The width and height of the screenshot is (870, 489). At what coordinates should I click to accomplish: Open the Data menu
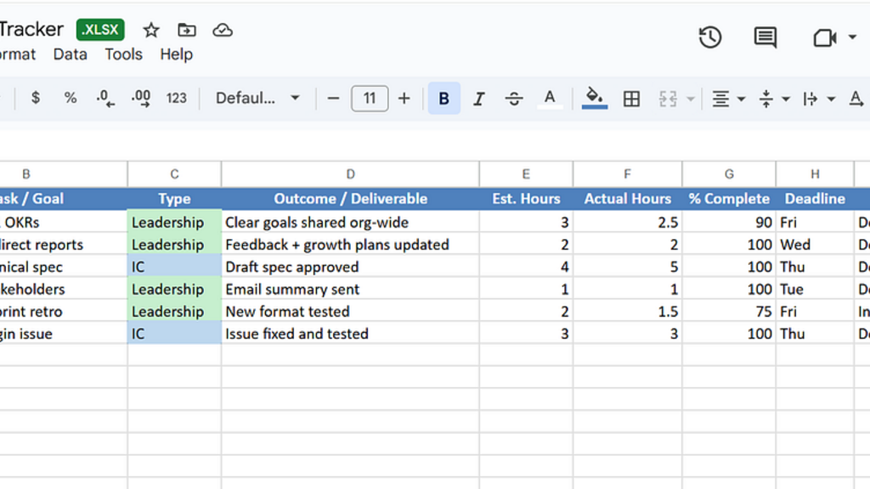point(70,54)
